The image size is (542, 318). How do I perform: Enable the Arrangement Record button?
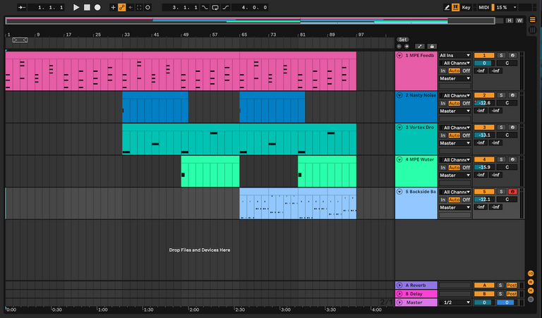(x=97, y=7)
